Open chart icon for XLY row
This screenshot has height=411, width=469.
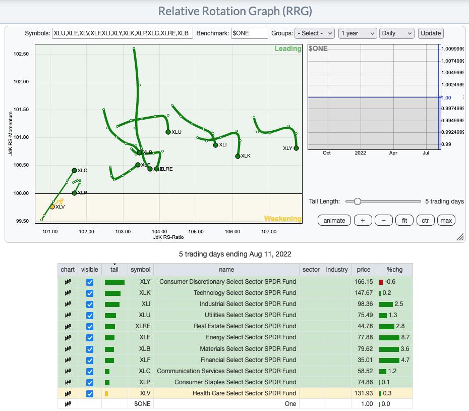pos(68,282)
